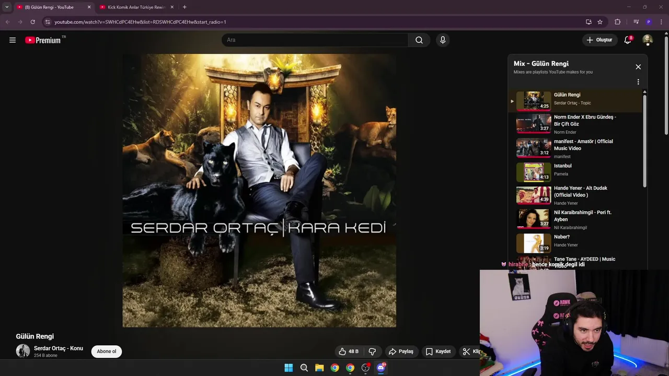
Task: Select 'Naber?' playlist item title
Action: pos(562,237)
